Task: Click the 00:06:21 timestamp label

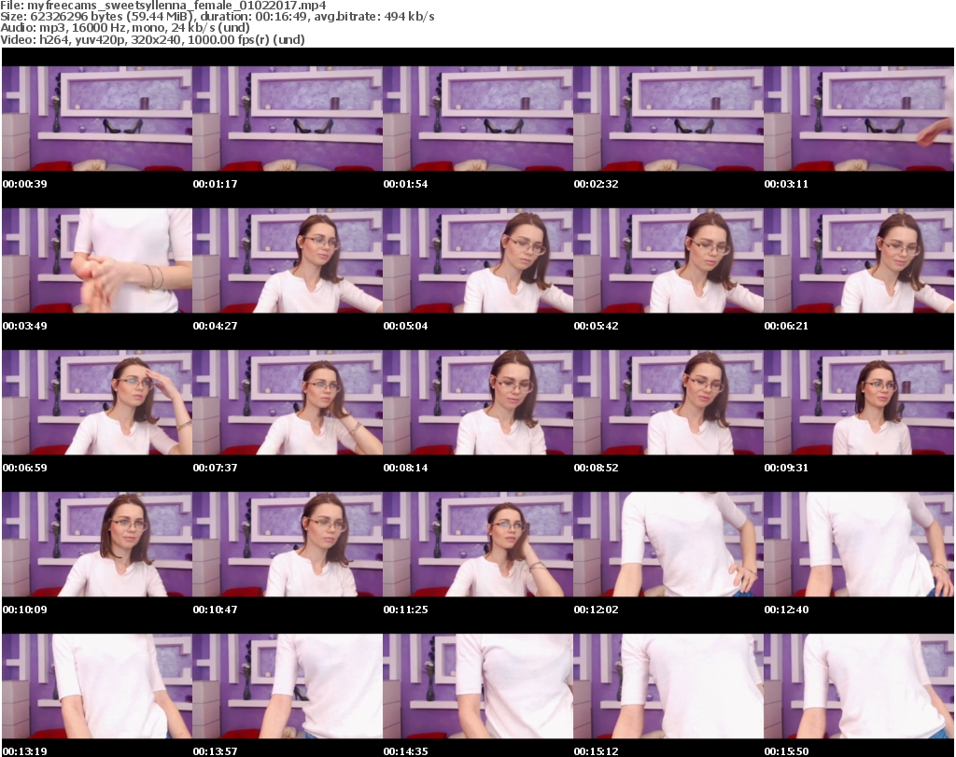Action: click(786, 326)
